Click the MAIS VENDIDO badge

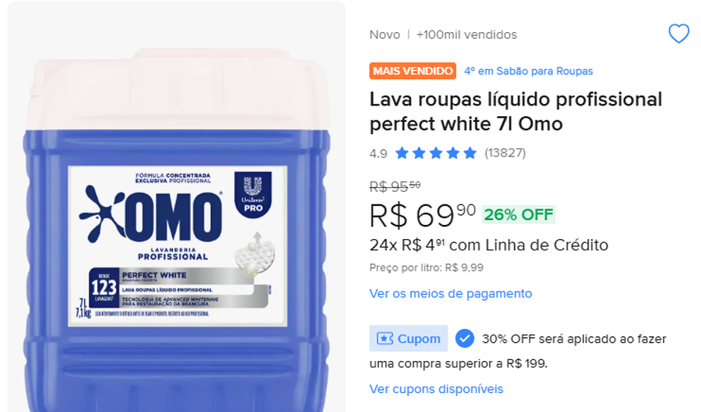tap(413, 71)
